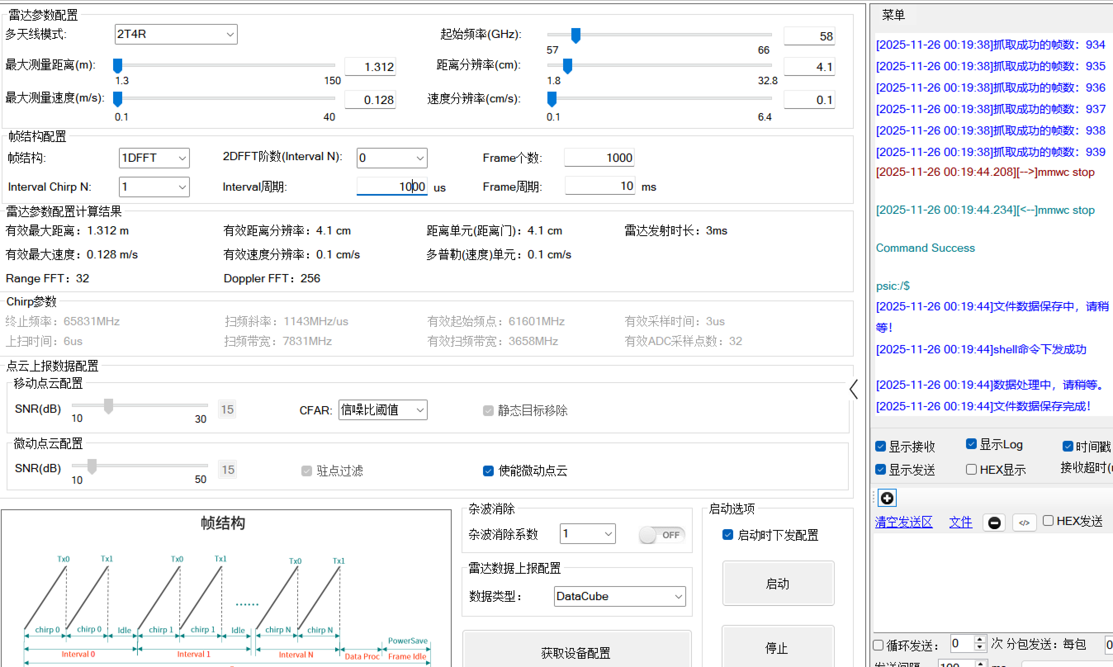Click up arrow of loop send stepper
Image resolution: width=1113 pixels, height=667 pixels.
pos(980,640)
